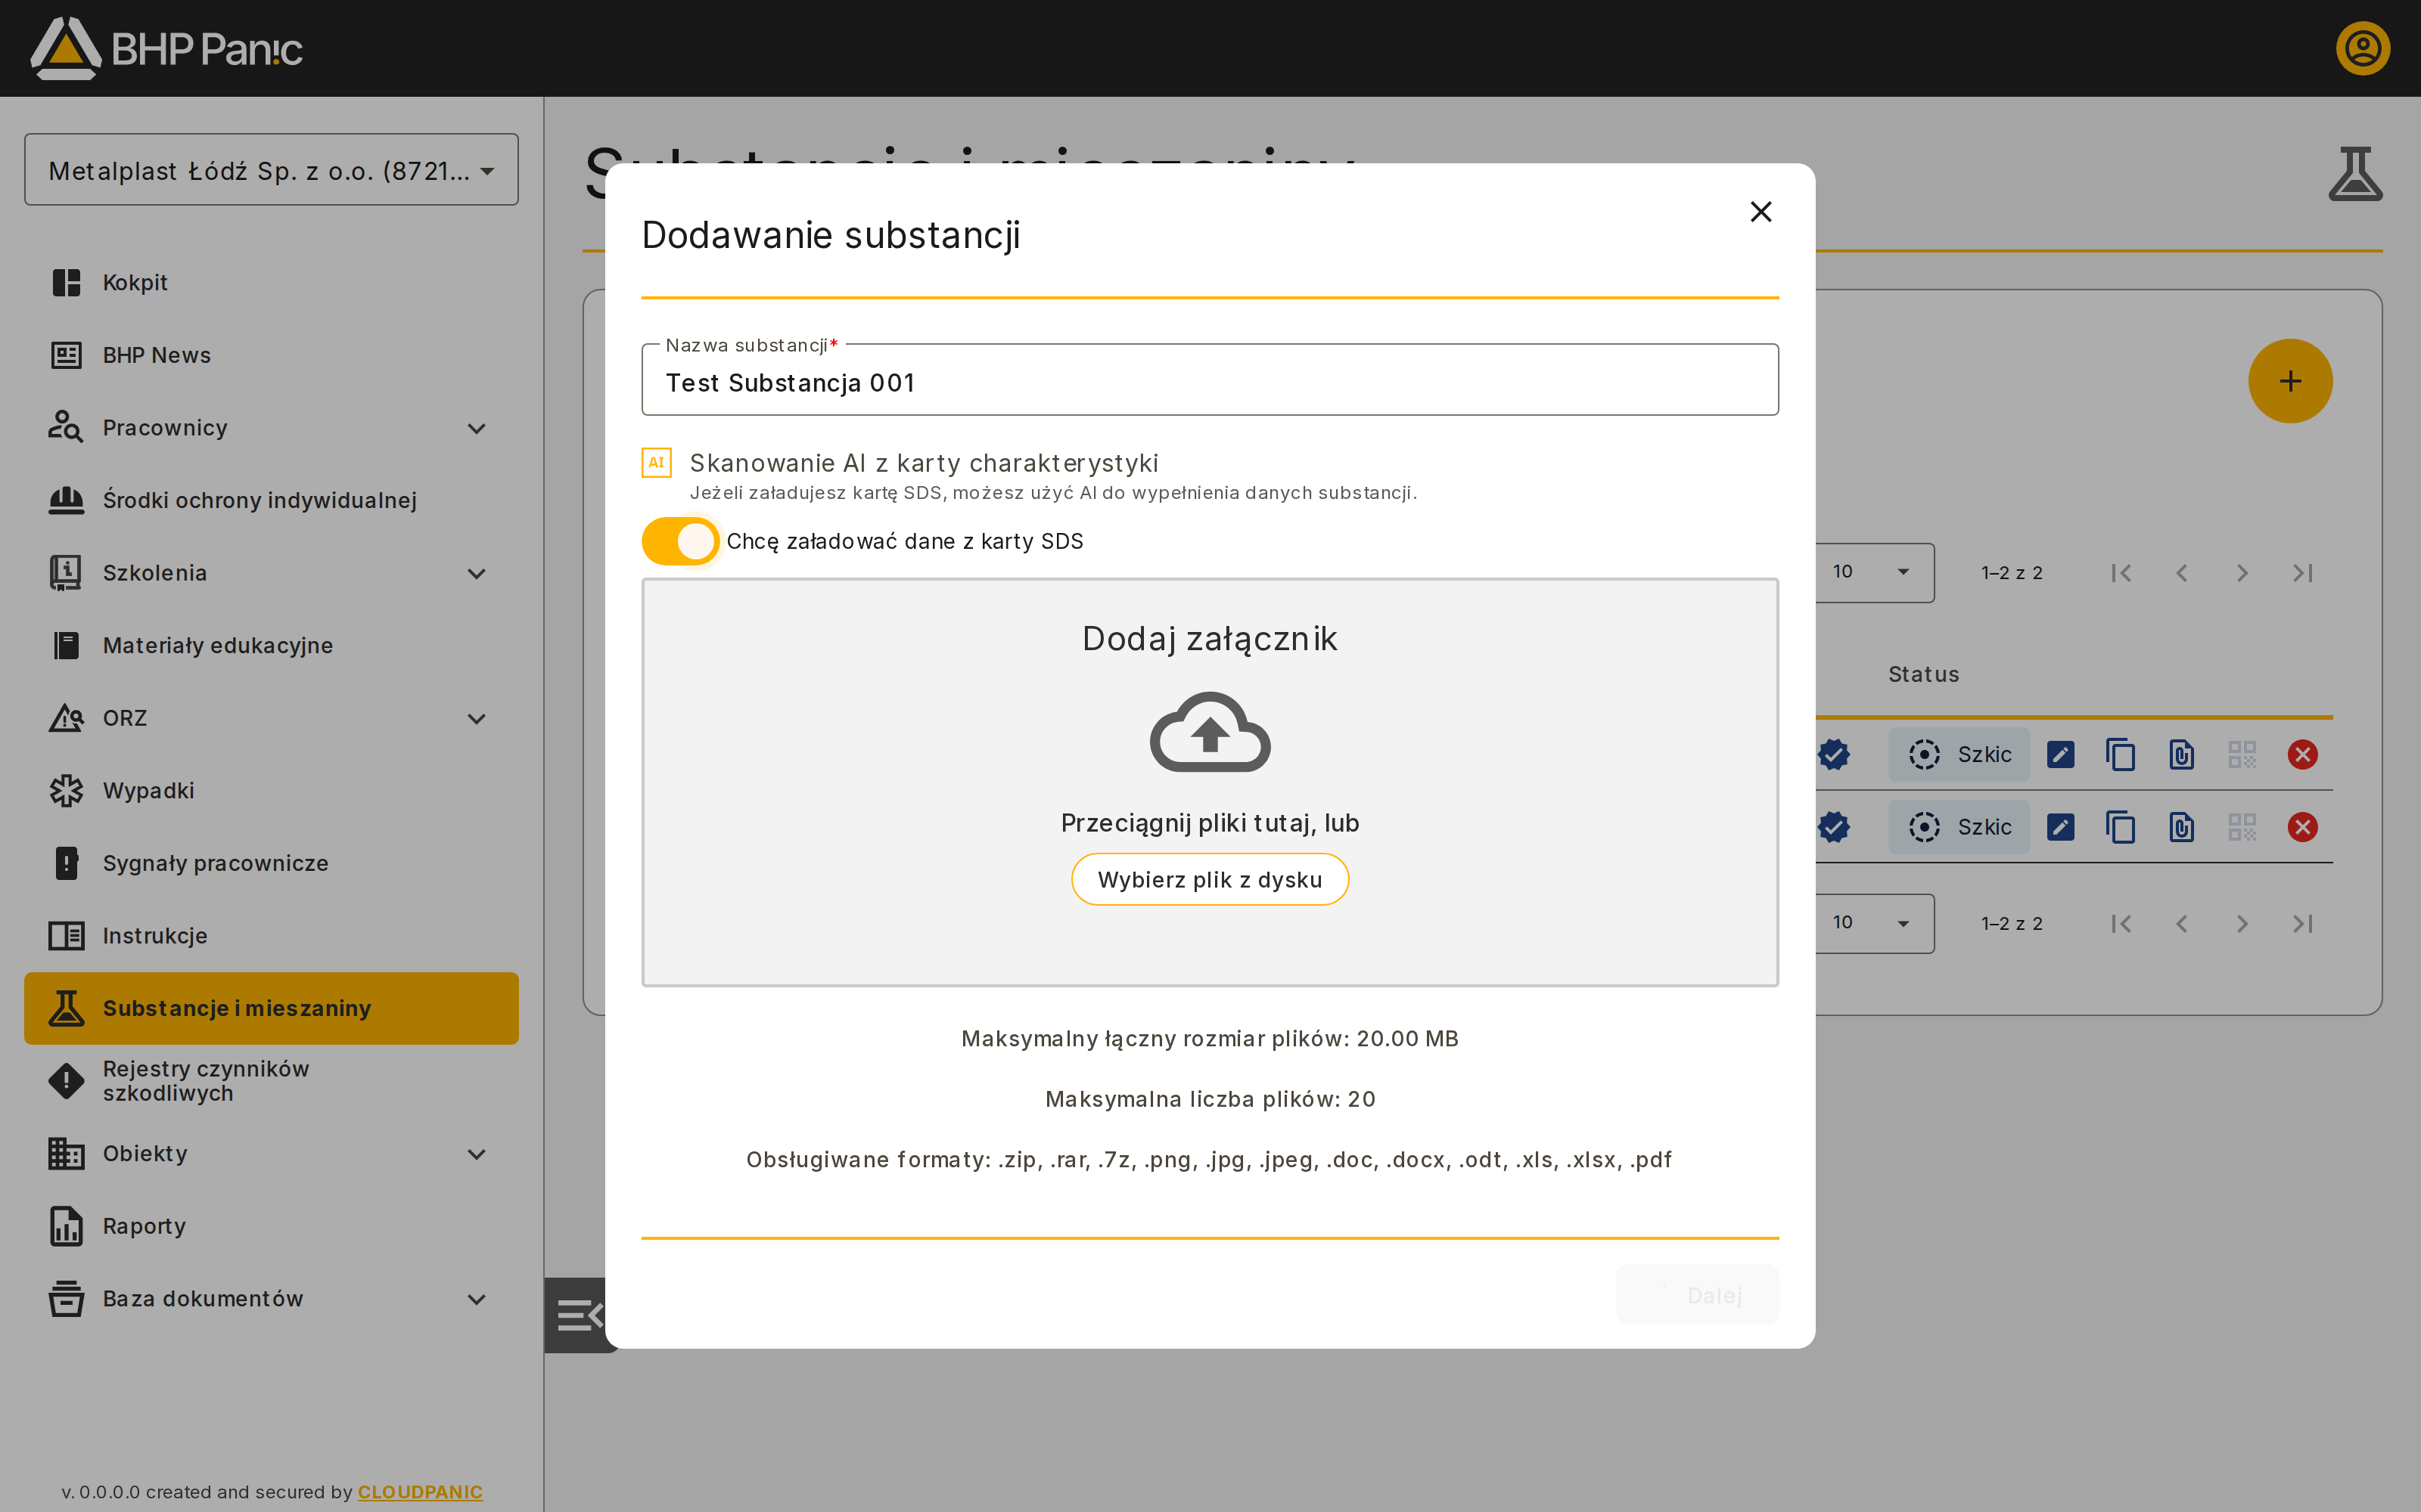Expand the Szkolenia submenu chevron

tap(476, 573)
